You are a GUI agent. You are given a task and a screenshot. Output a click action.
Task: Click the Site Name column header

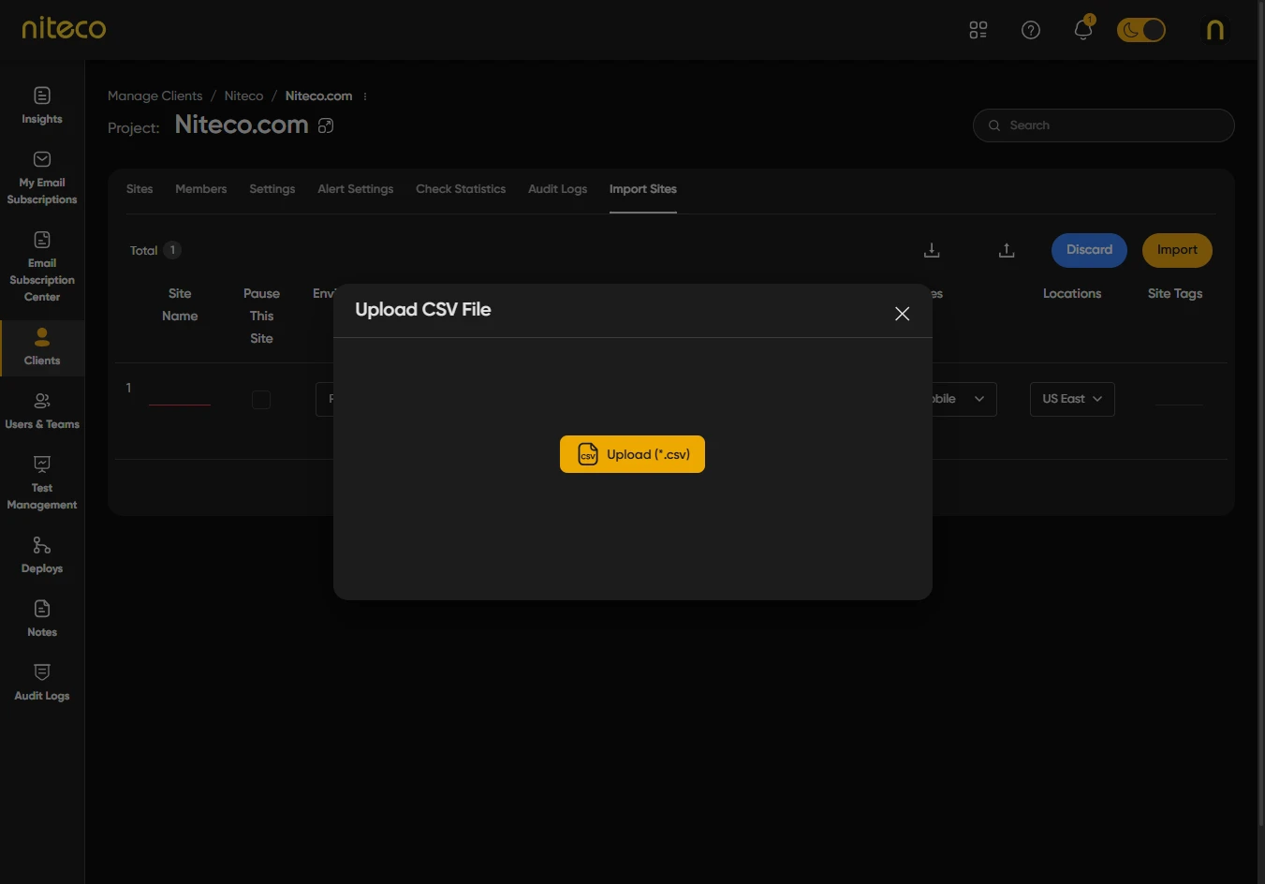pos(180,305)
